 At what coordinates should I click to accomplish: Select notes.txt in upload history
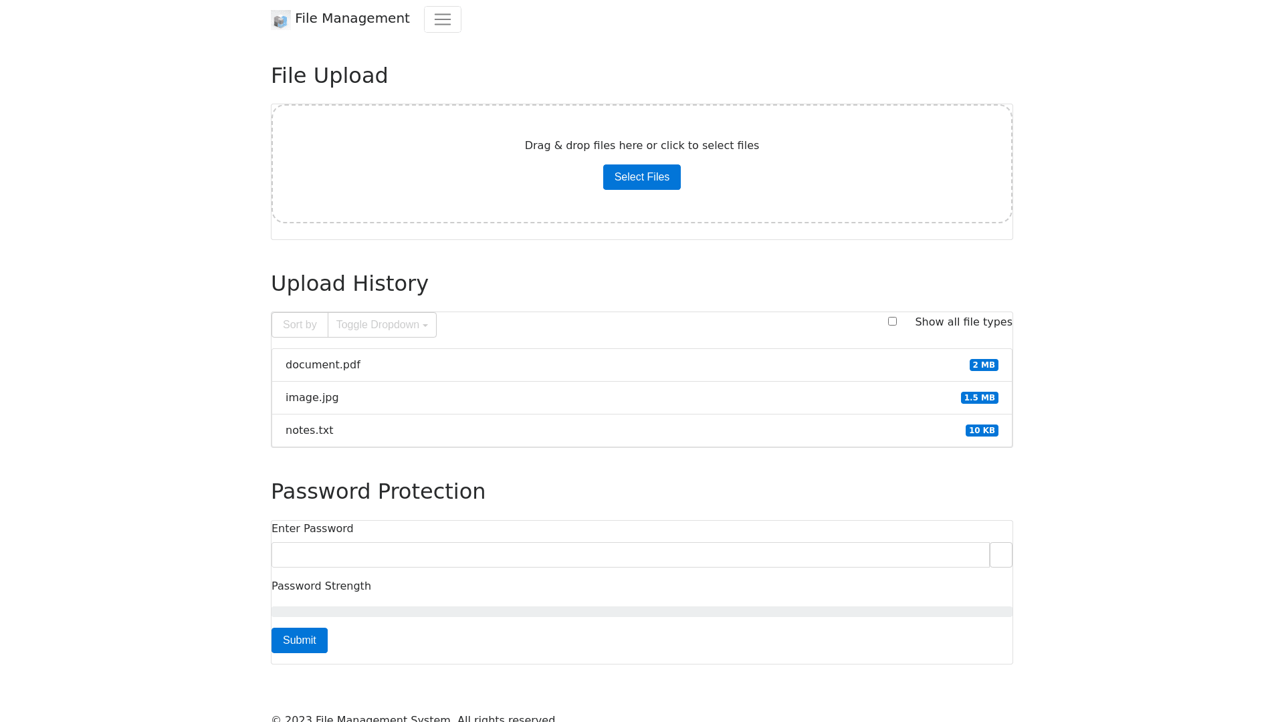click(310, 431)
